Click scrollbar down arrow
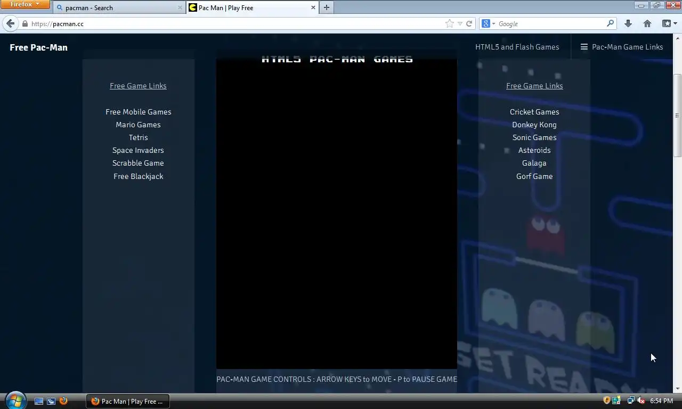Viewport: 682px width, 409px height. [x=677, y=389]
